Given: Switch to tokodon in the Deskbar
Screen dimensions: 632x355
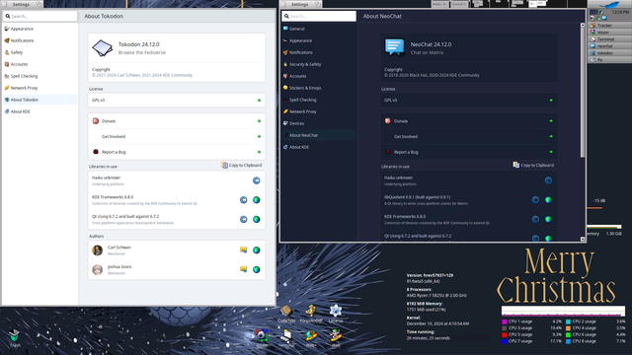Looking at the screenshot, I should [x=610, y=52].
